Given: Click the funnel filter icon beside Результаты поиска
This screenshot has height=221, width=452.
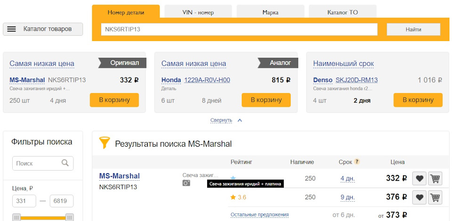Looking at the screenshot, I should (105, 143).
